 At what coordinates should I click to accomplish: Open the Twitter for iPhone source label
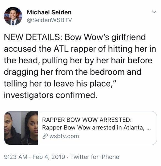95,157
